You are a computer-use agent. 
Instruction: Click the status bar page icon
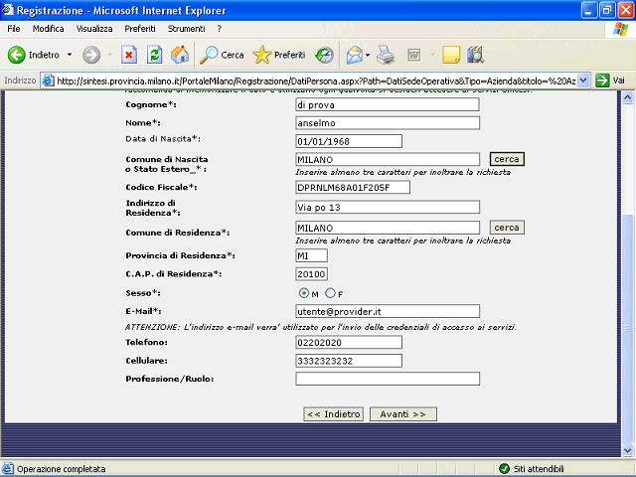[x=8, y=469]
